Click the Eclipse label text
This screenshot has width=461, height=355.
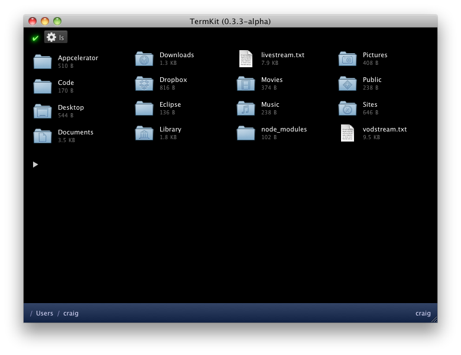coord(170,104)
